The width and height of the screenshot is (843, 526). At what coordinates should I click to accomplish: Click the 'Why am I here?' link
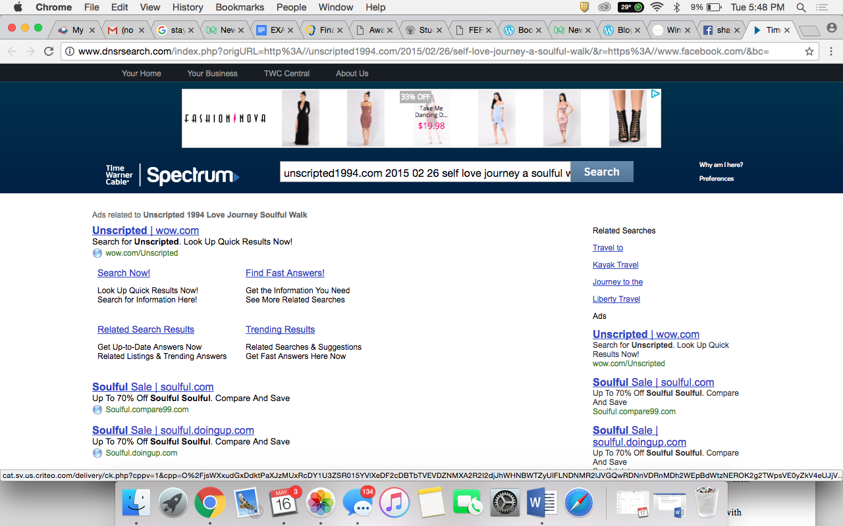pos(721,165)
